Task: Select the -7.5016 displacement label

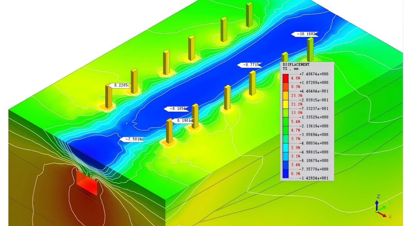Action: [x=132, y=139]
